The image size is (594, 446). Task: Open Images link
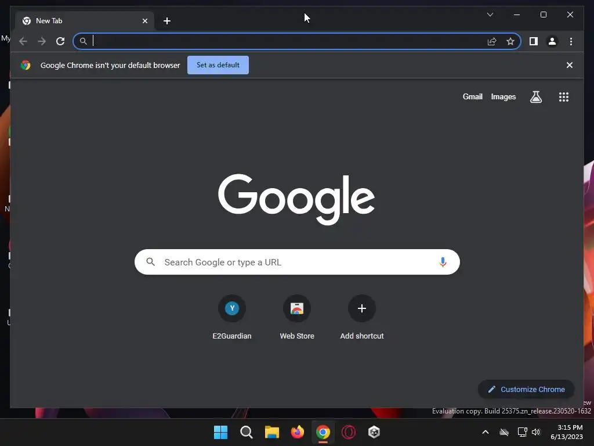503,97
